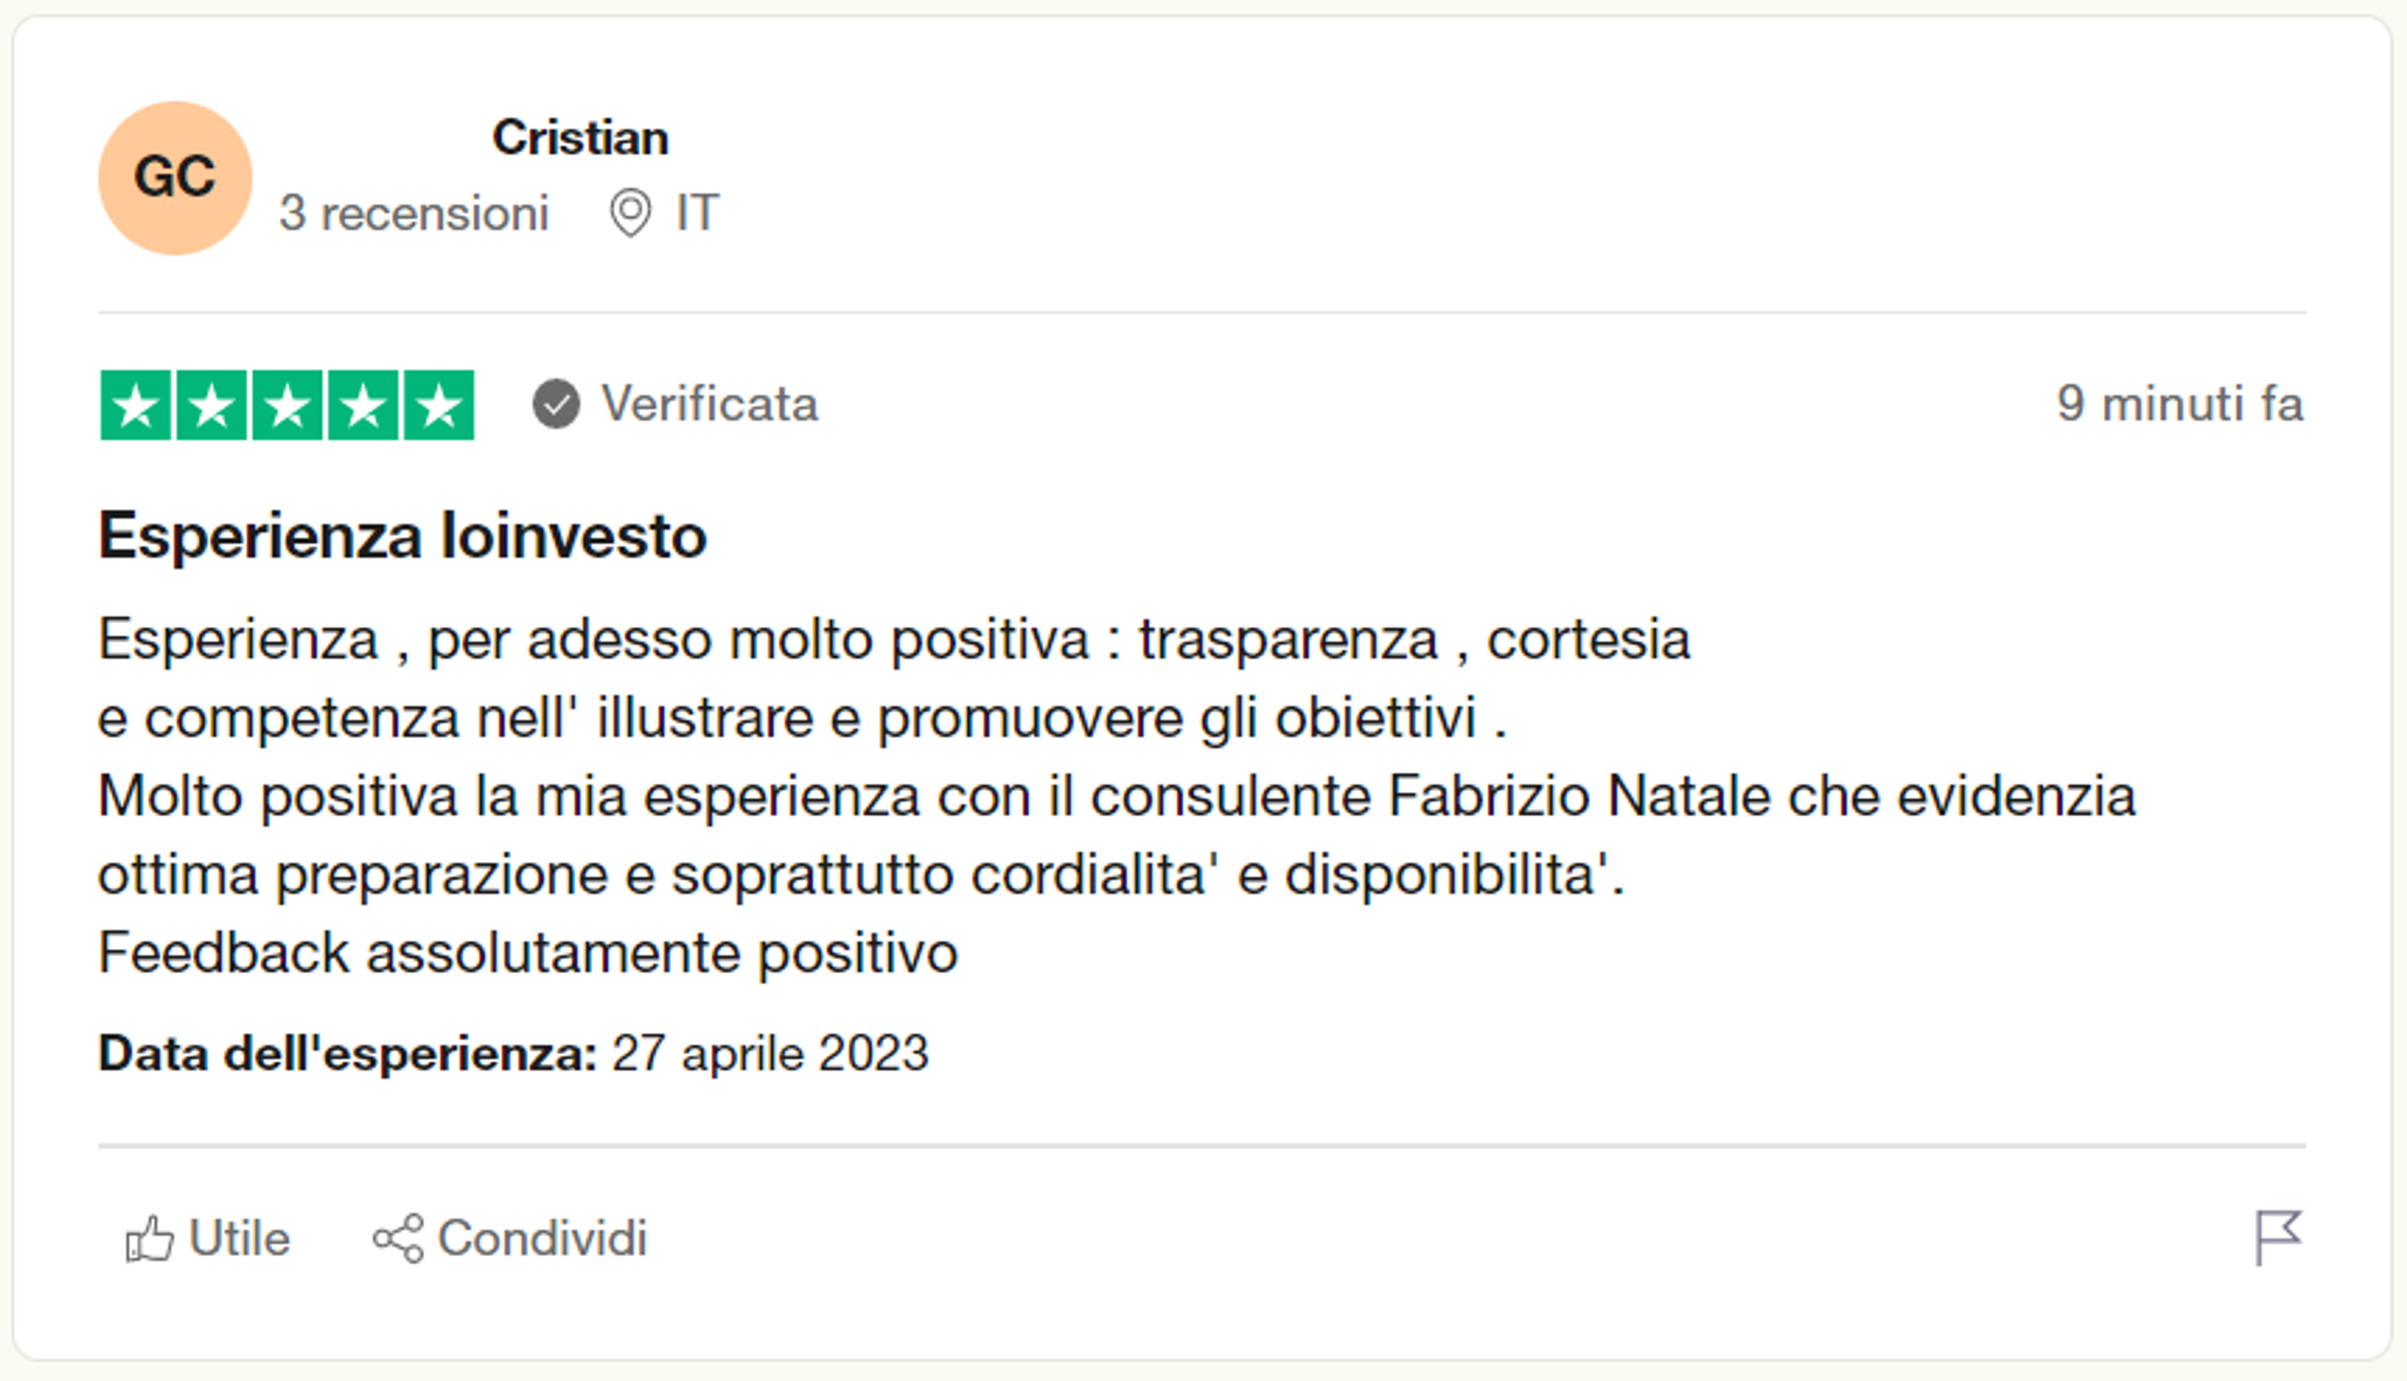This screenshot has height=1381, width=2407.
Task: Click the 3 recensioni count
Action: click(x=414, y=212)
